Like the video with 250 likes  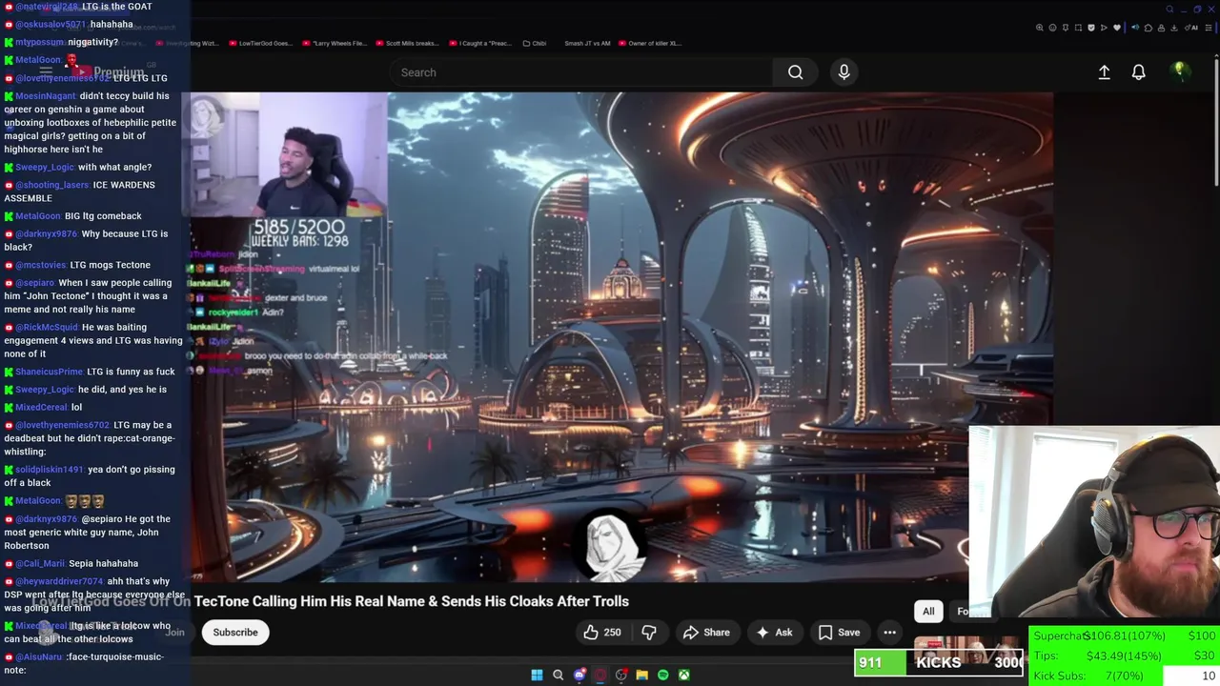click(602, 632)
